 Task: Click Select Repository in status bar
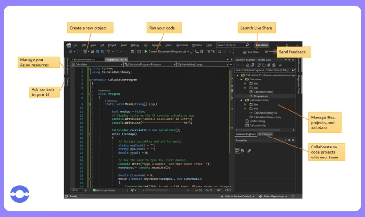[x=273, y=197]
